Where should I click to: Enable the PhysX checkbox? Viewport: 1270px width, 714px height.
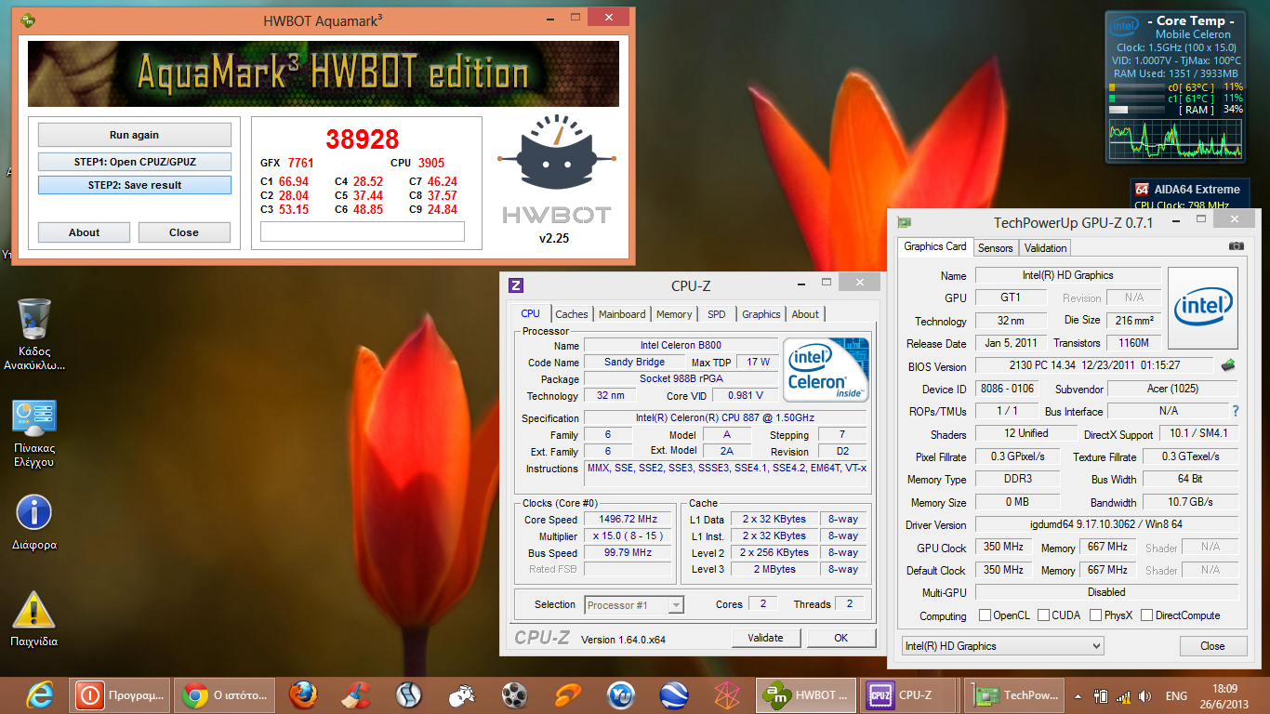[1096, 615]
